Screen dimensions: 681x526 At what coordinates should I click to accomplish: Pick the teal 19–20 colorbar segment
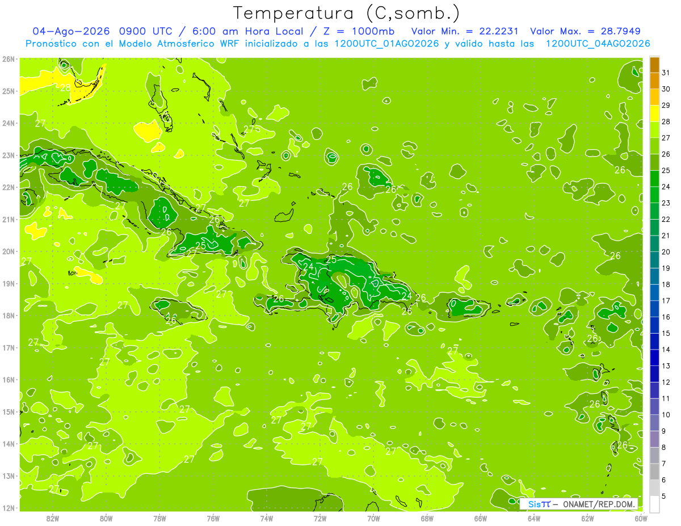point(654,260)
